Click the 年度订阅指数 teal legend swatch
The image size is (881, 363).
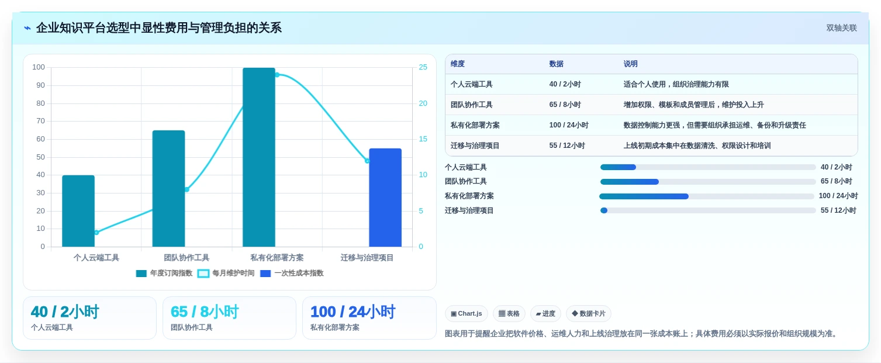point(141,274)
